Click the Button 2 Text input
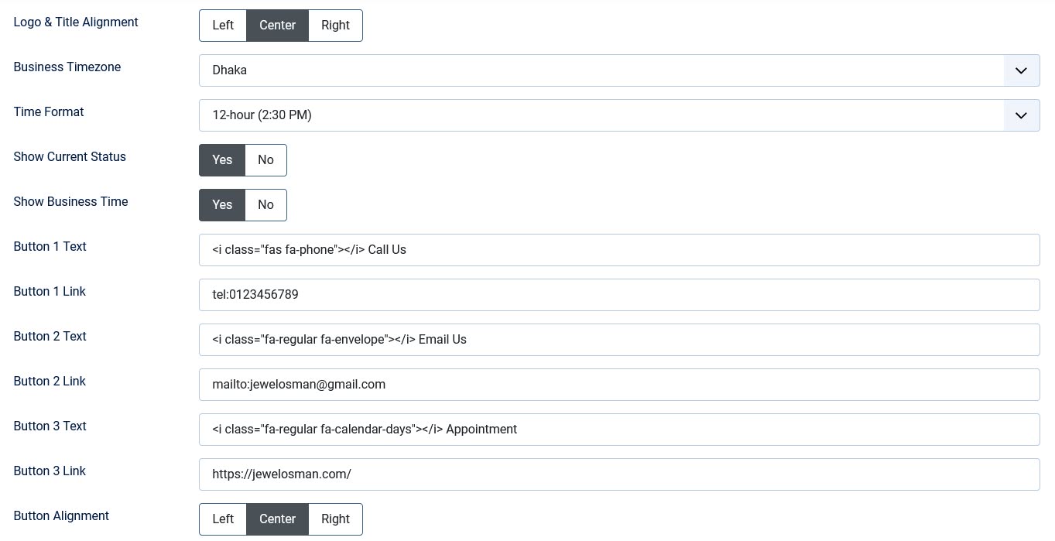Viewport: 1055px width, 541px height. coord(618,340)
